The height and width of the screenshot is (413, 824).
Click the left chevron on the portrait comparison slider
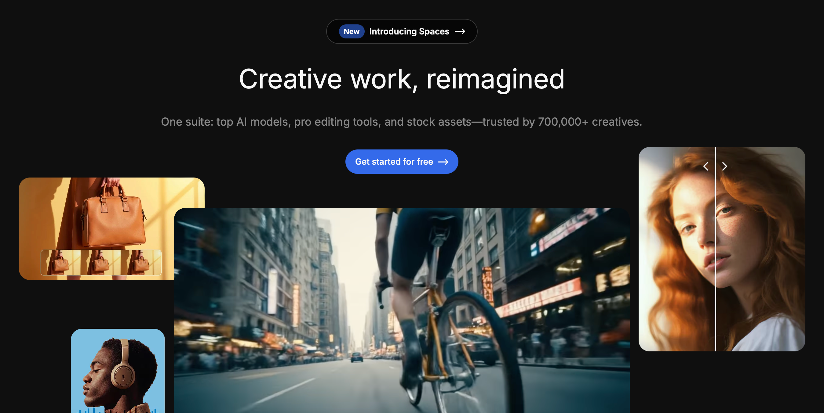[x=706, y=166]
